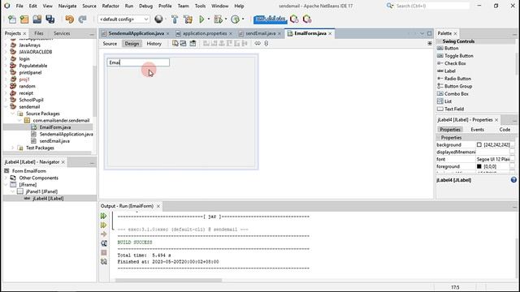Image resolution: width=520 pixels, height=292 pixels.
Task: Click the re-run icon in Output panel
Action: [104, 216]
